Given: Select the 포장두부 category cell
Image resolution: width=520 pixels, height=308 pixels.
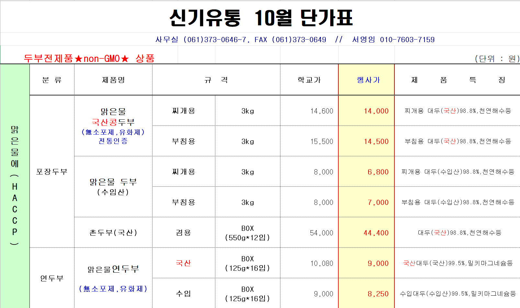Looking at the screenshot, I should (52, 172).
